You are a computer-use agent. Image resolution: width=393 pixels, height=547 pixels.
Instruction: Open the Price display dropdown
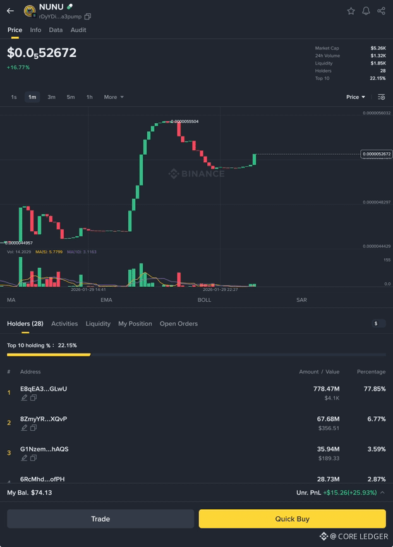point(356,97)
